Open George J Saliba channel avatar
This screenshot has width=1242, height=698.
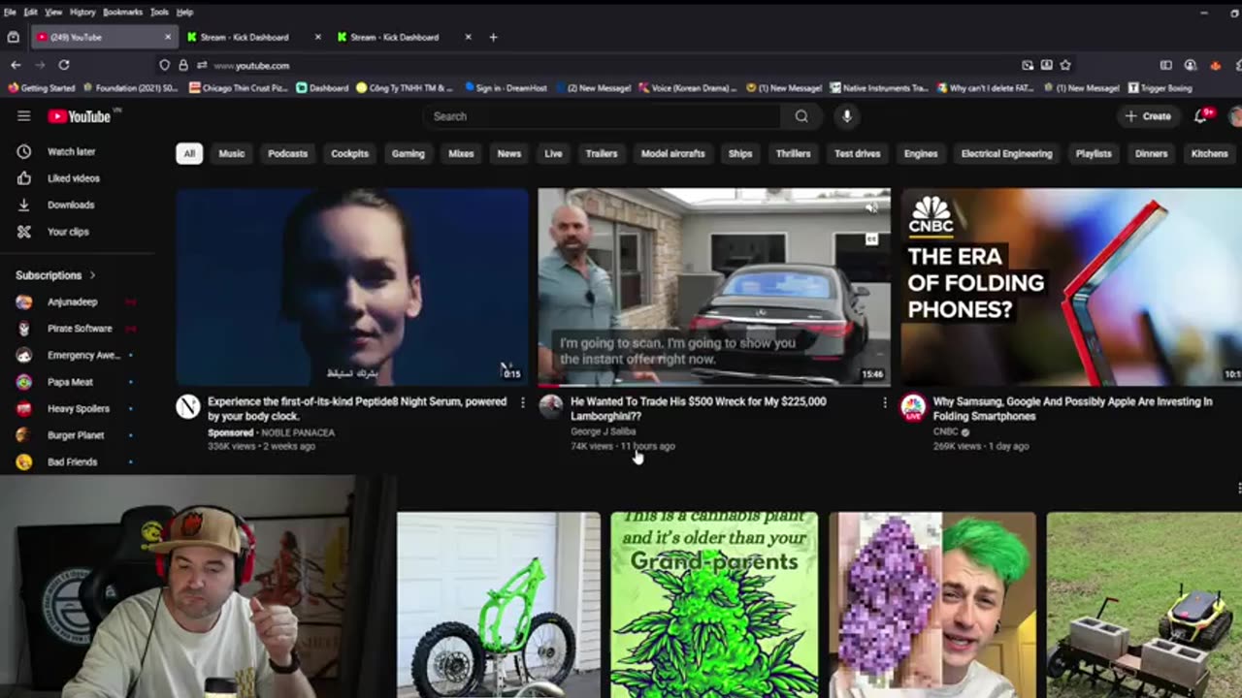coord(551,406)
